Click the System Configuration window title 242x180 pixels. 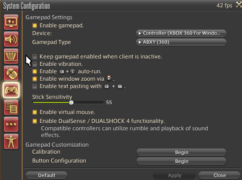point(27,6)
